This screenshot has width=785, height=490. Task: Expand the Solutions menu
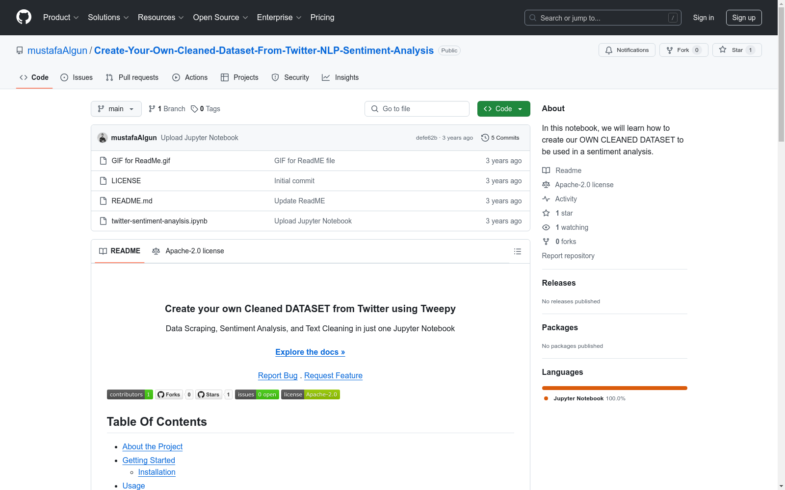[x=108, y=18]
